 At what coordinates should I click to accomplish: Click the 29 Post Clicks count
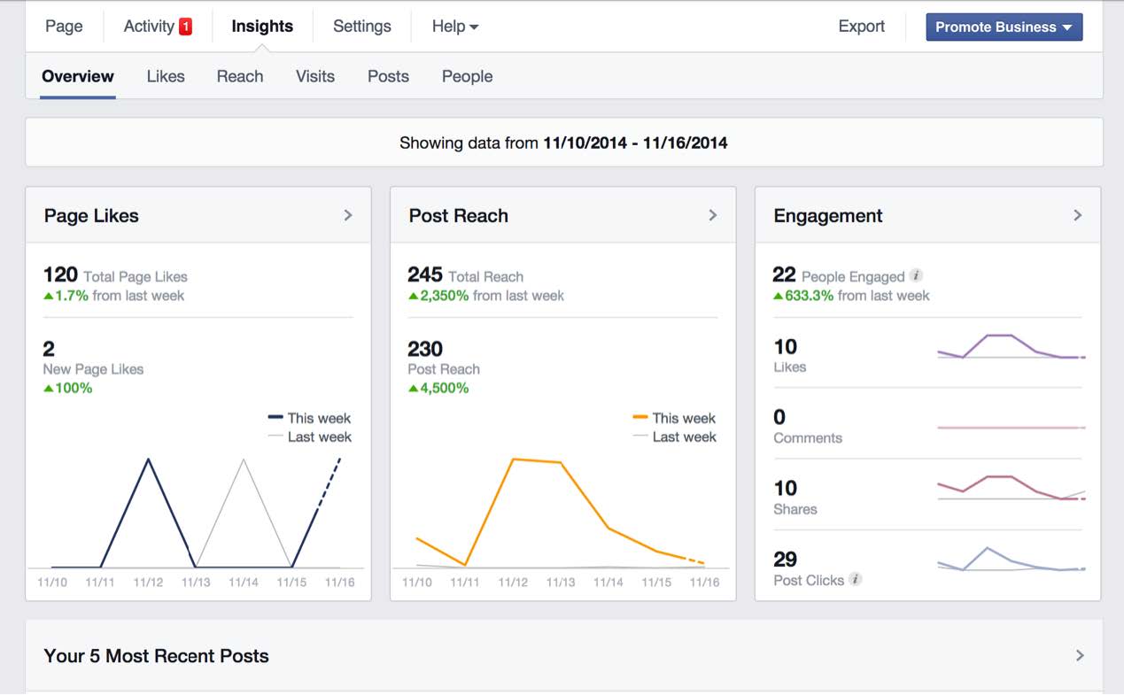785,559
